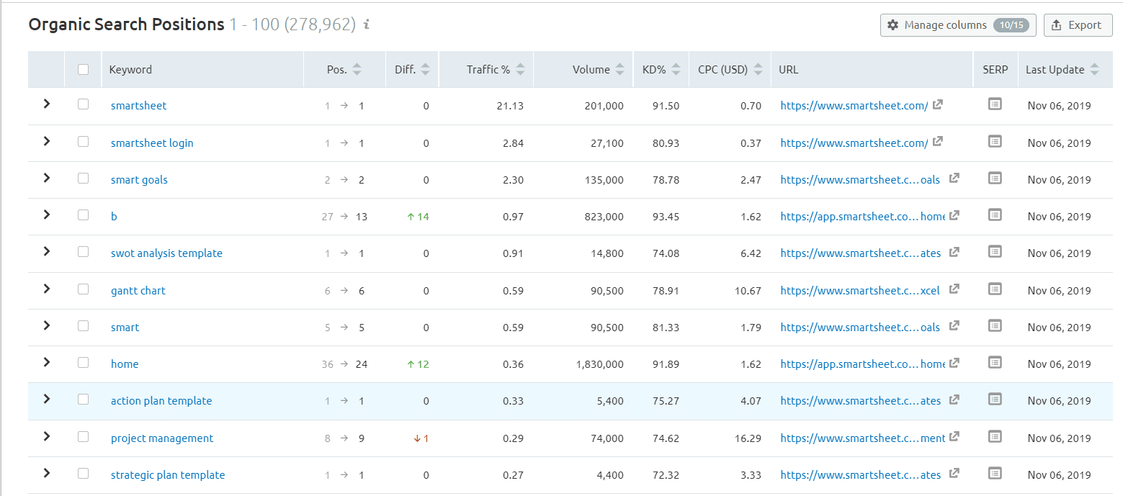1123x496 pixels.
Task: Open SERP snapshot for project management
Action: coord(995,436)
